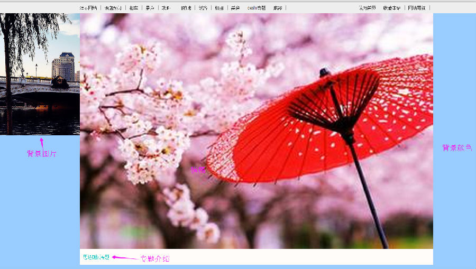The image size is (476, 269).
Task: Open the 网站导航 link in the top bar
Action: click(x=417, y=8)
